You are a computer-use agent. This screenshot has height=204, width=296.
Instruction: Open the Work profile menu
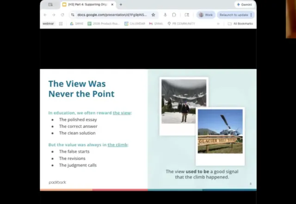click(x=206, y=15)
